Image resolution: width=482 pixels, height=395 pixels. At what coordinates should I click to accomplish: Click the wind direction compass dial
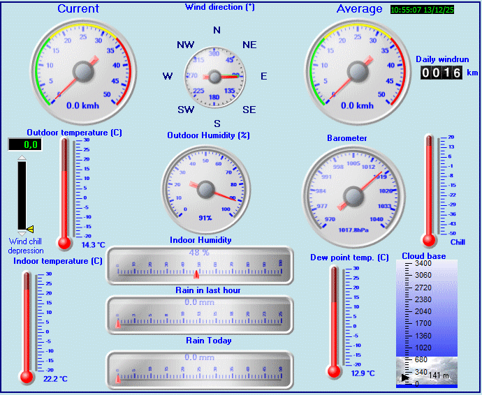[x=215, y=77]
